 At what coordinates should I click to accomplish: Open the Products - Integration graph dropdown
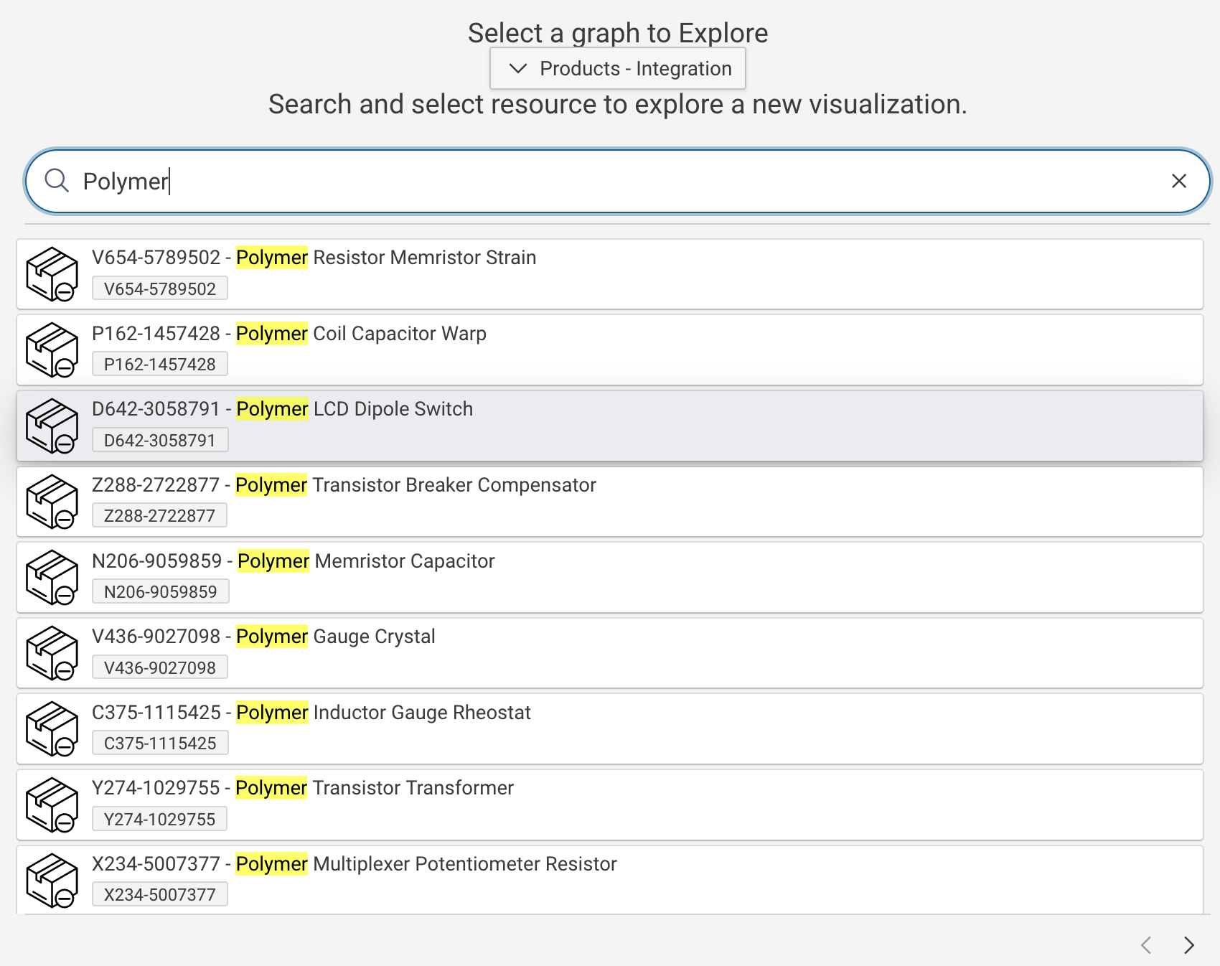[618, 69]
